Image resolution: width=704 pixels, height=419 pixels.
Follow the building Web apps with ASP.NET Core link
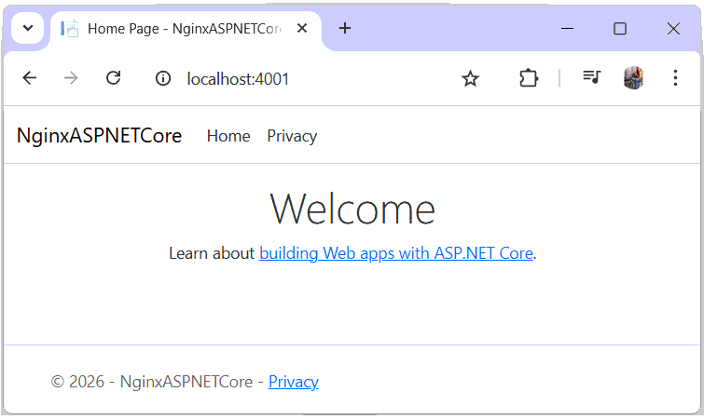(396, 253)
